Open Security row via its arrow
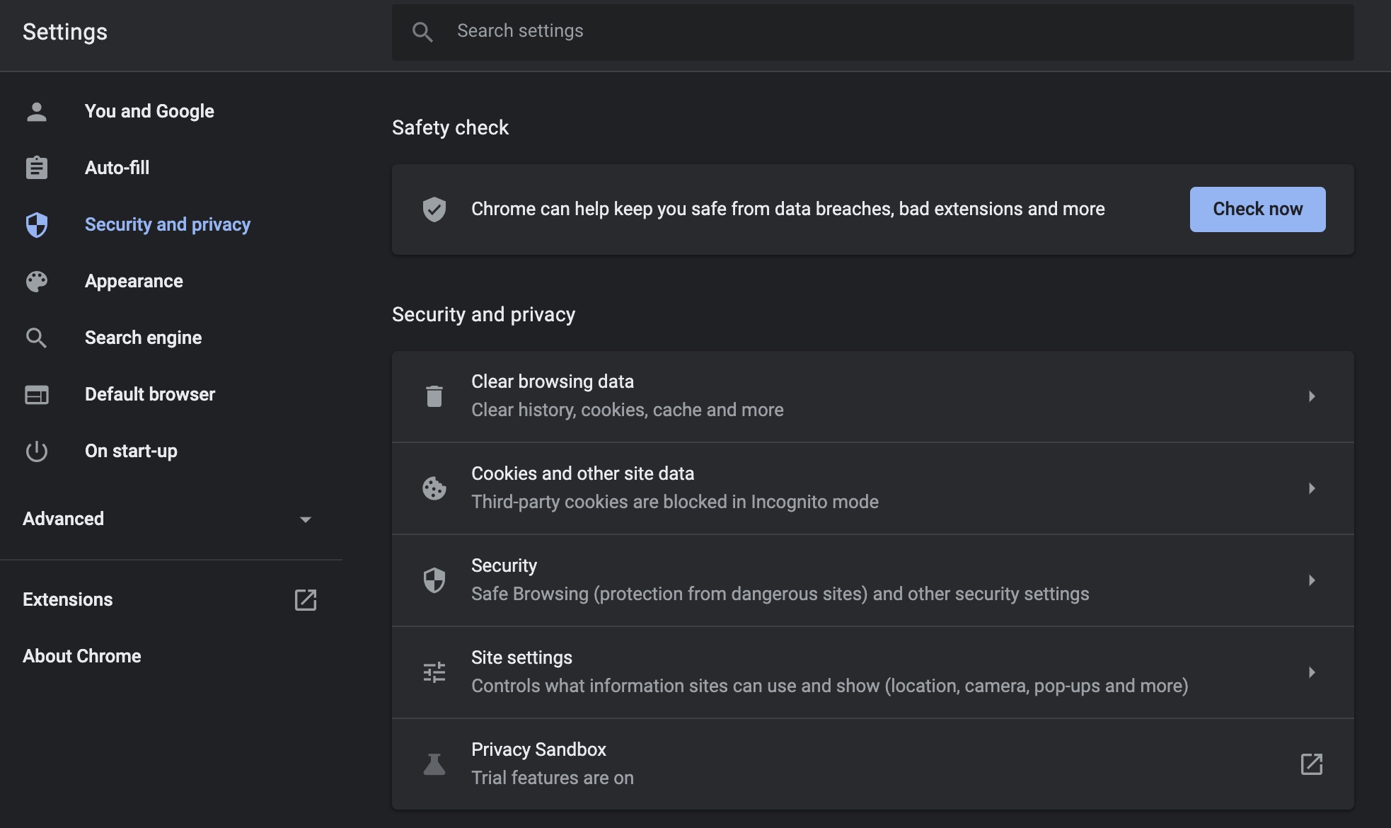 click(1312, 580)
